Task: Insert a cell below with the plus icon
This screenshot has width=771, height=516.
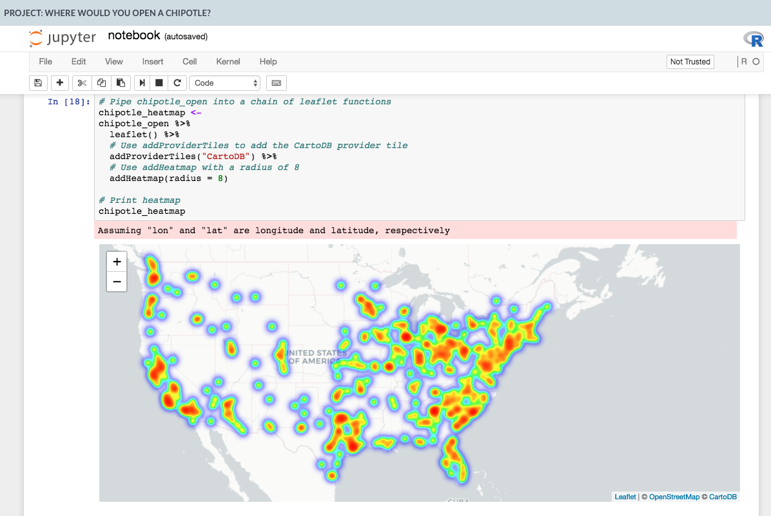Action: pos(59,83)
